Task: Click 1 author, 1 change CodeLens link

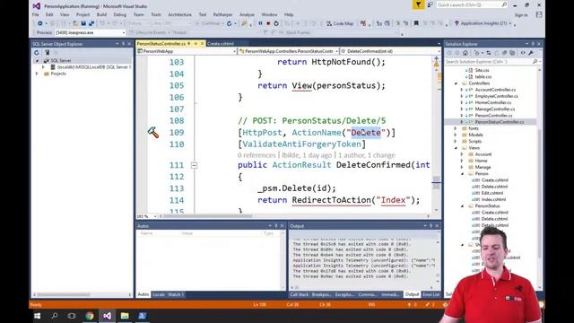Action: pyautogui.click(x=367, y=155)
